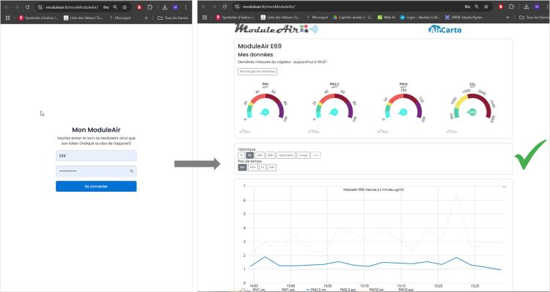
Task: Select '1 mois' history range
Action: pos(303,155)
